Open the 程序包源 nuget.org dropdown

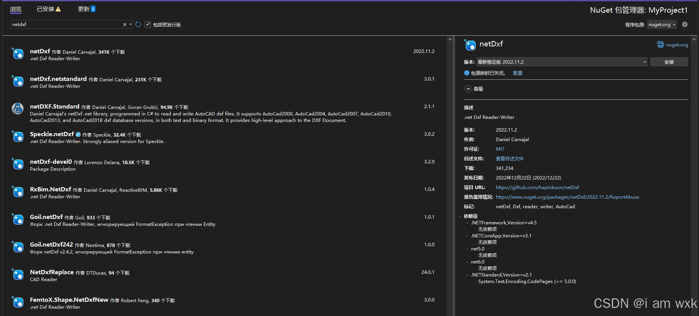coord(662,25)
